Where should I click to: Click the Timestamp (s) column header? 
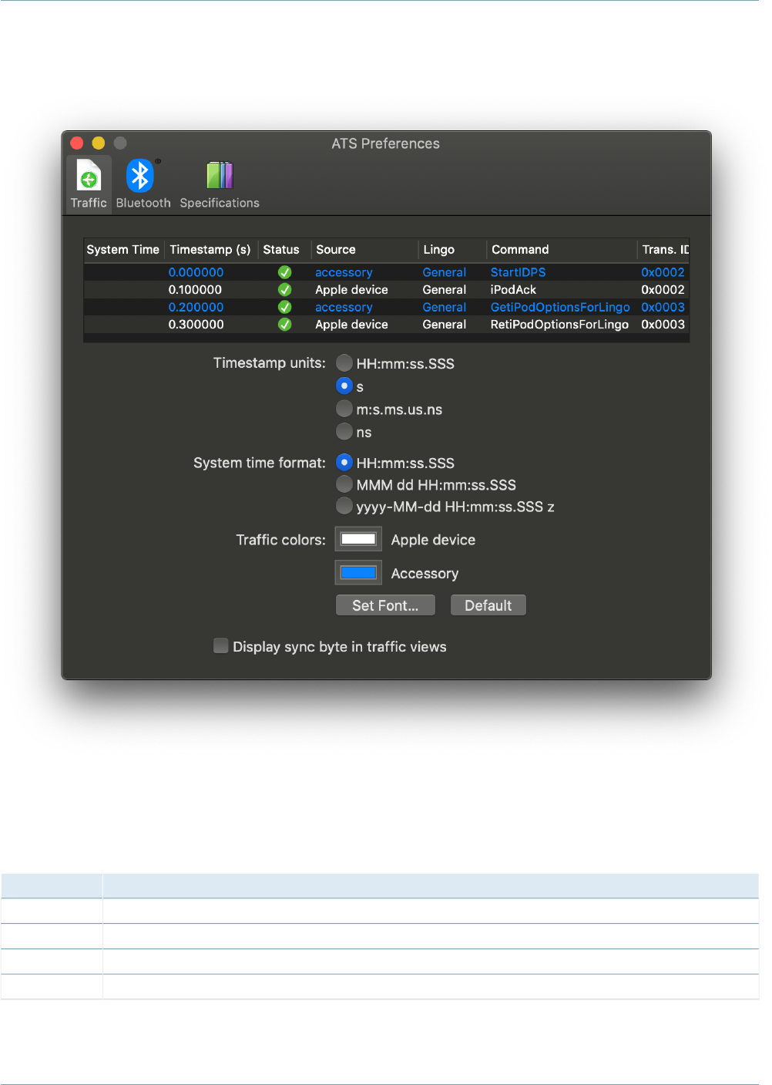(x=210, y=250)
